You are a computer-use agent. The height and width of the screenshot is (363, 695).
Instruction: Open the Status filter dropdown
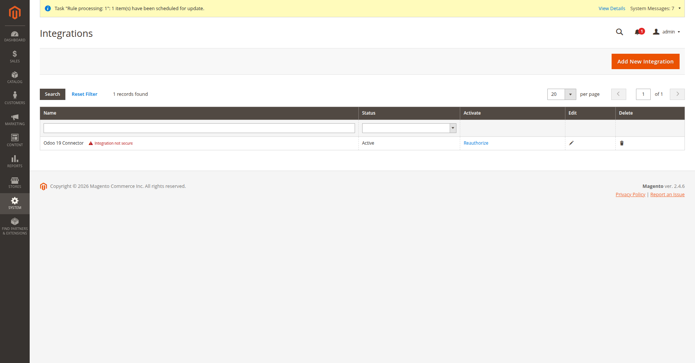point(409,128)
